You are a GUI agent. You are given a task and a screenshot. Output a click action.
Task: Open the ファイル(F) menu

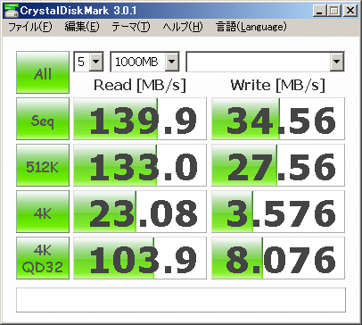coord(30,27)
